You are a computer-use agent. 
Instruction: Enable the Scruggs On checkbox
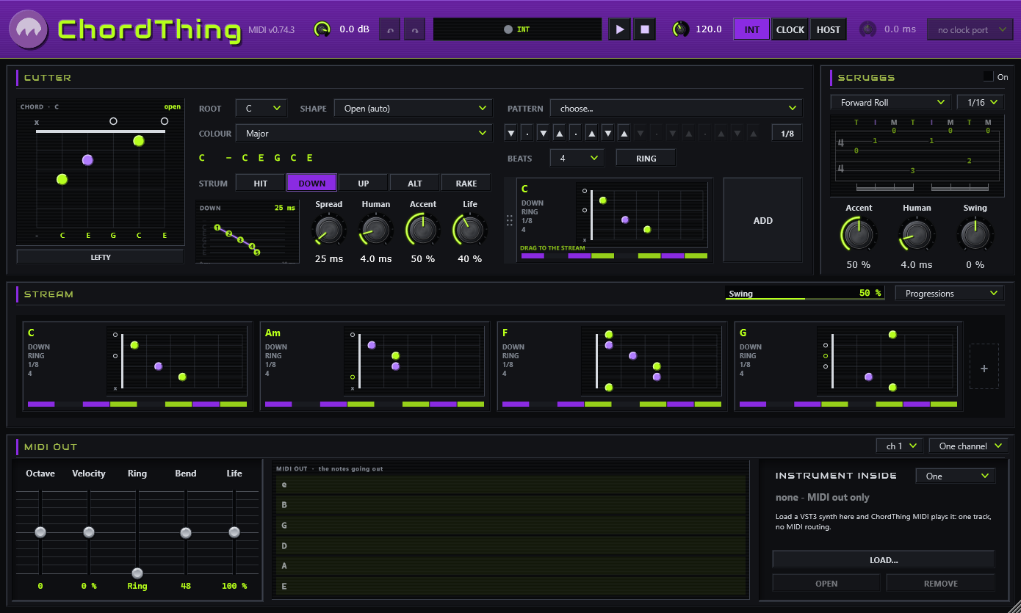click(x=989, y=76)
